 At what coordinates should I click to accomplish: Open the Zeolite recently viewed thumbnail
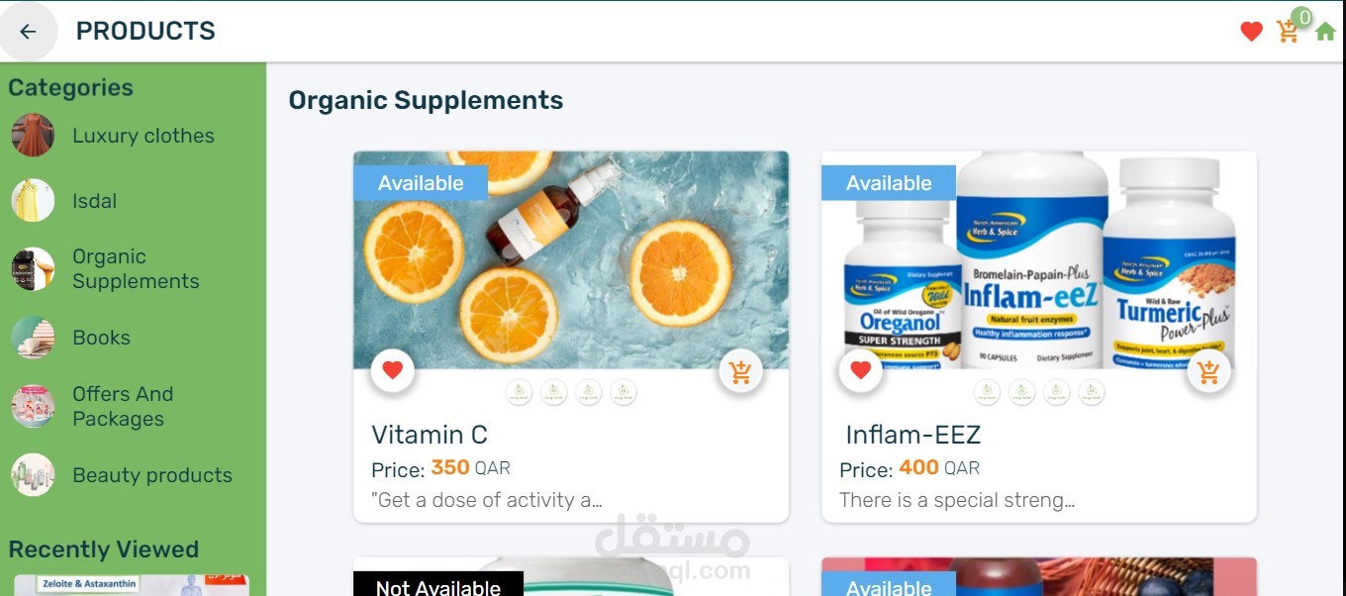tap(132, 585)
